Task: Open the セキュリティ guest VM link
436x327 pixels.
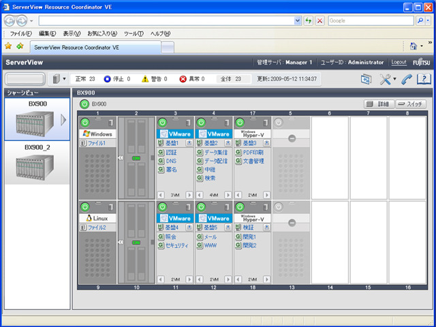Action: 177,245
